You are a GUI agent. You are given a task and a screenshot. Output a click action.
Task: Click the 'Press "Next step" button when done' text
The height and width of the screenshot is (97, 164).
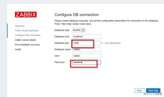pyautogui.click(x=73, y=24)
